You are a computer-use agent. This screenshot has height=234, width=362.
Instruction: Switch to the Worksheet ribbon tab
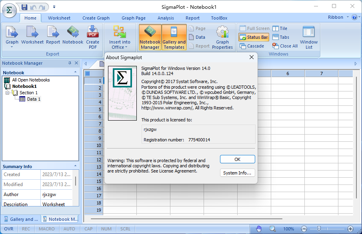coord(59,18)
